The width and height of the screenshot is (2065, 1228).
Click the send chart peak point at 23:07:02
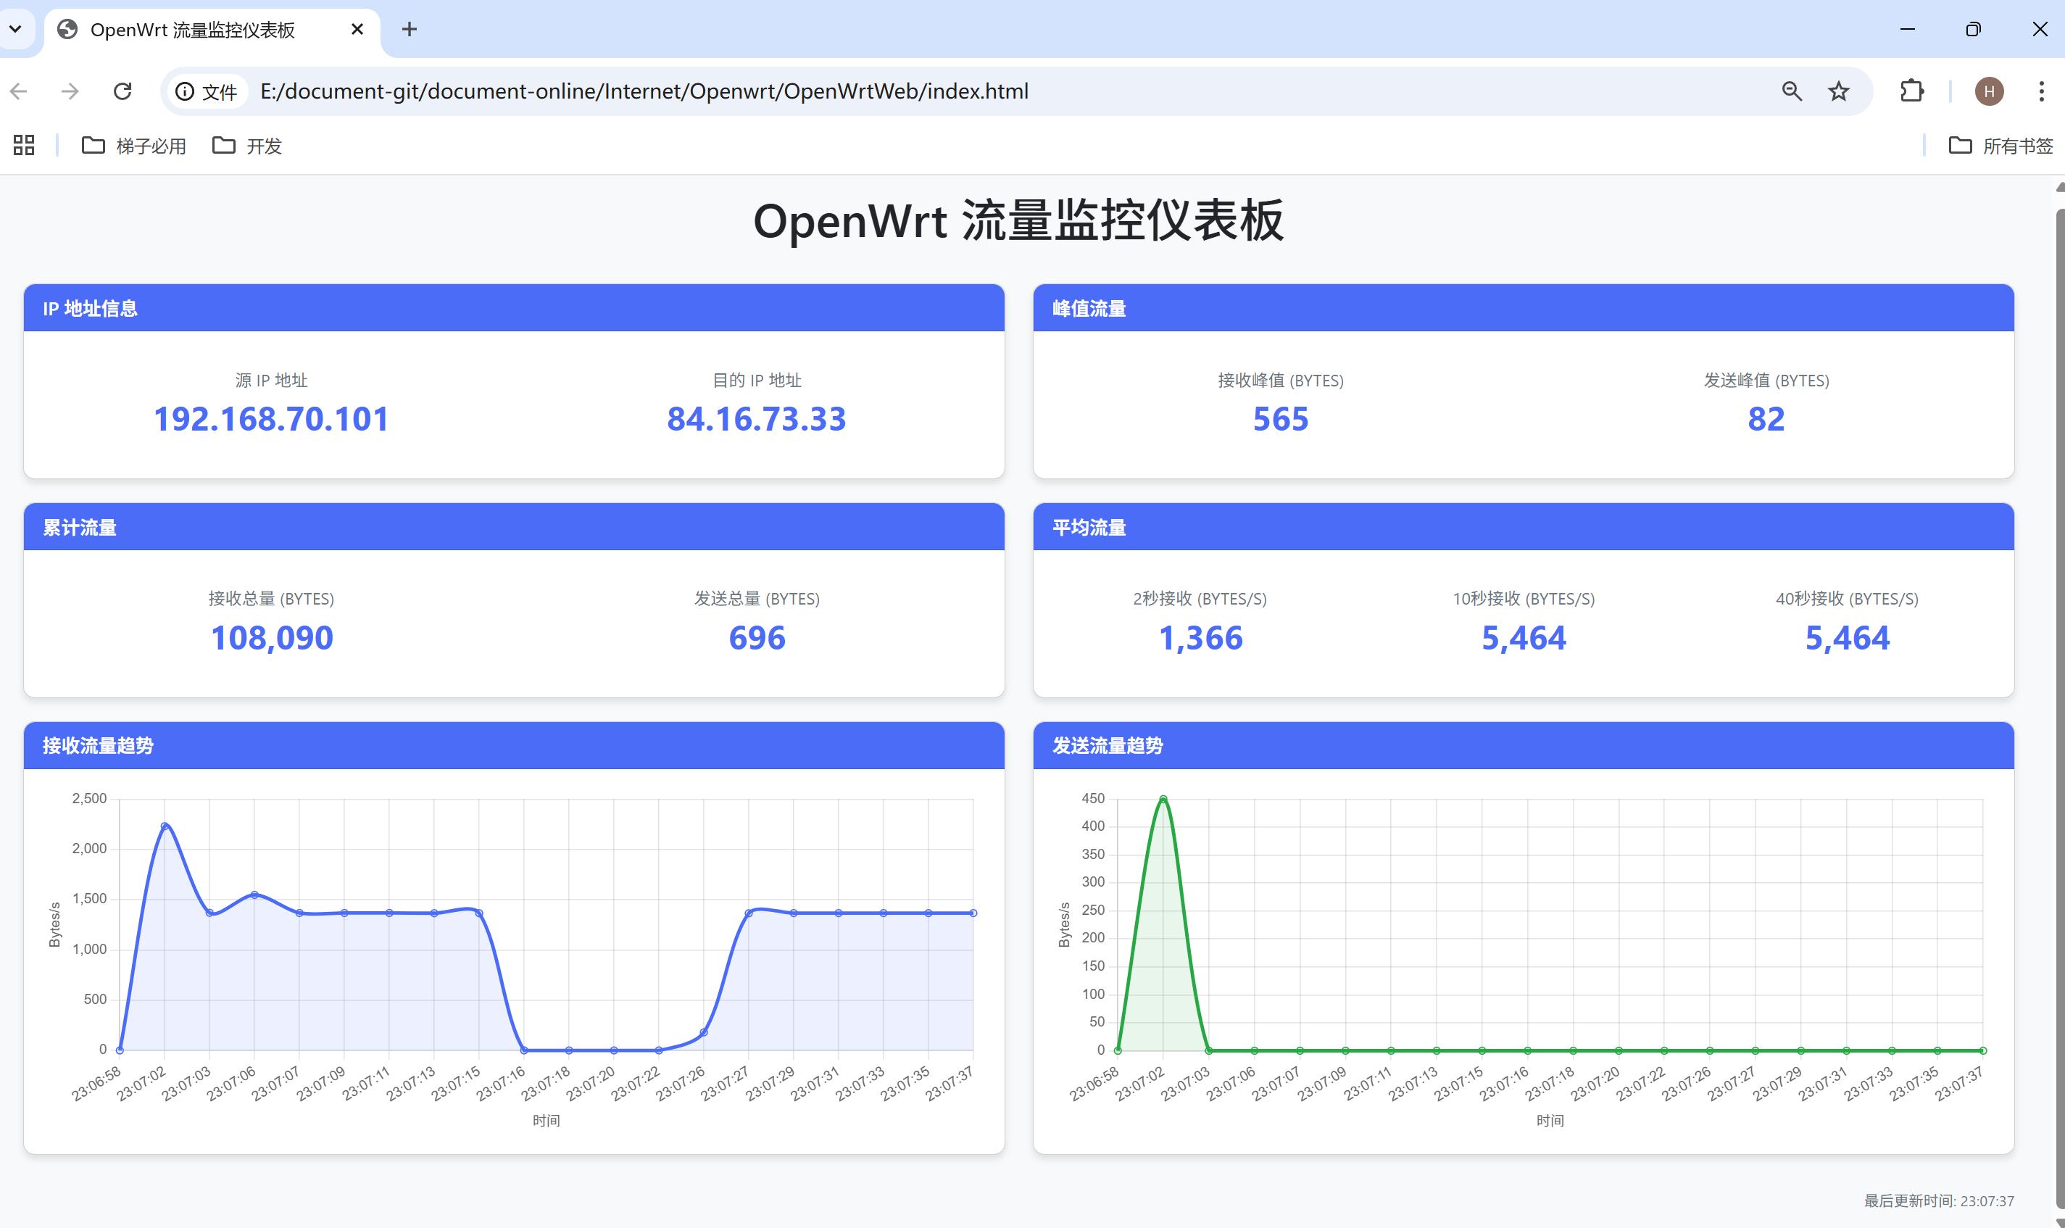click(1163, 799)
